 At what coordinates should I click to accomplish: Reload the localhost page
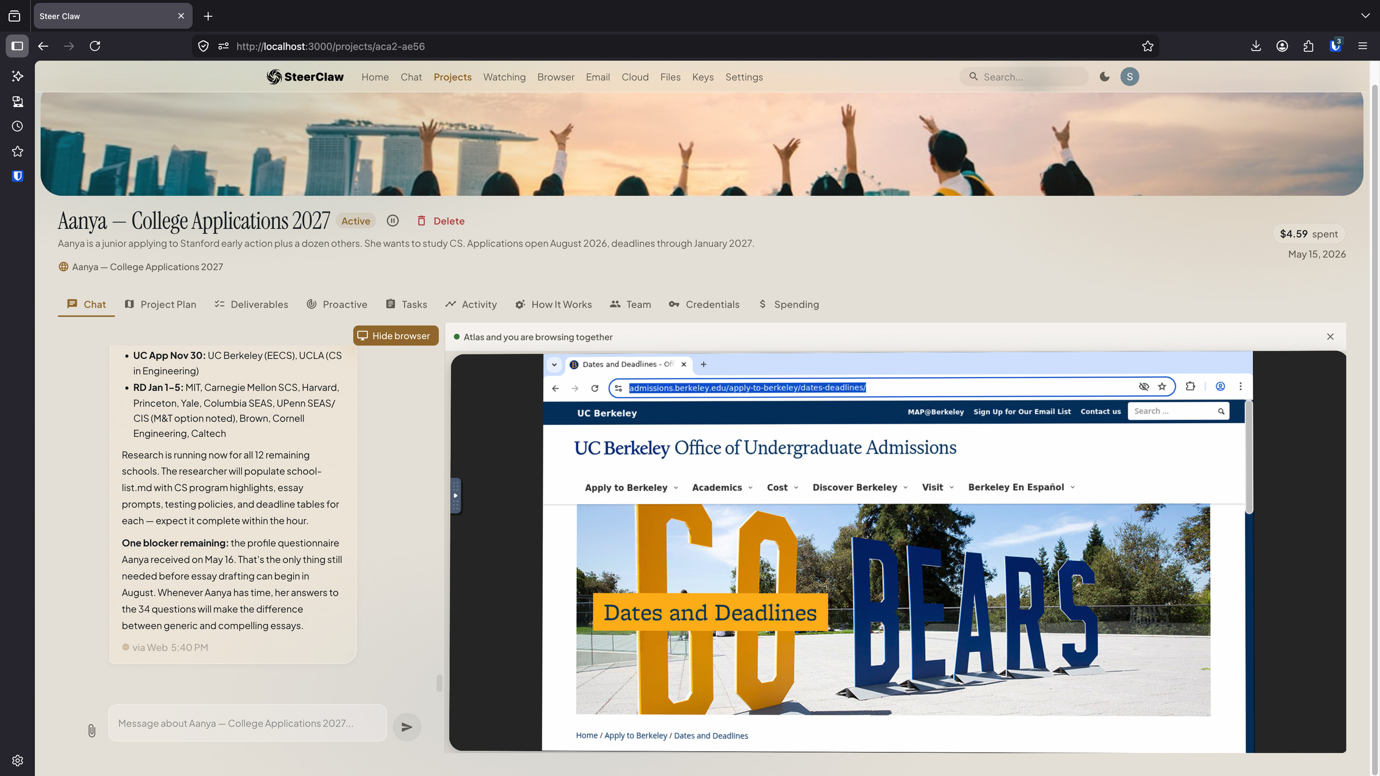(x=95, y=46)
